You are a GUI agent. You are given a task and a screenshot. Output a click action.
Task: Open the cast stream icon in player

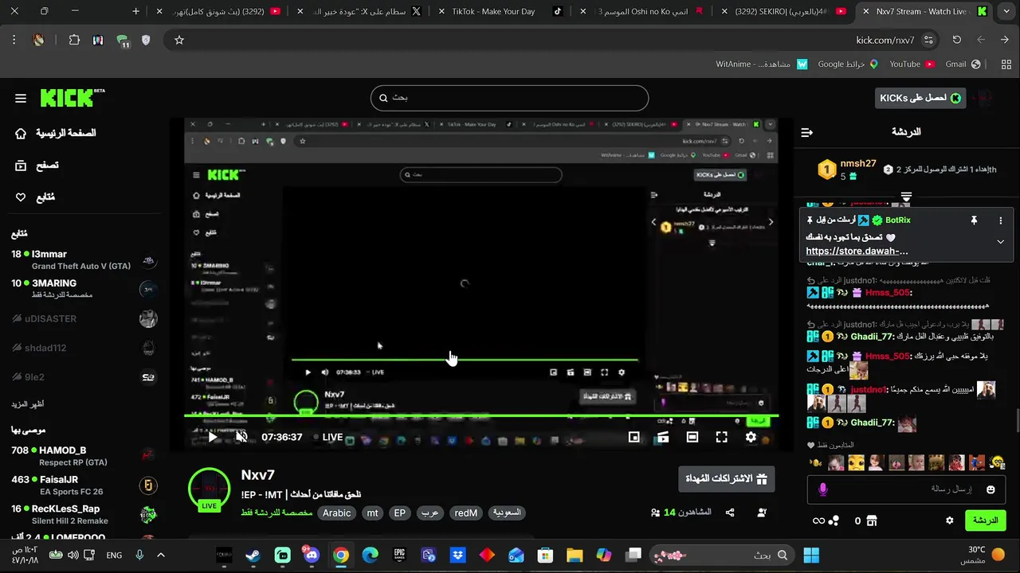pyautogui.click(x=662, y=437)
